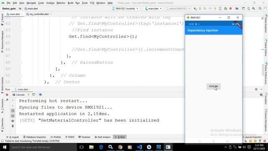Open File Explorer from taskbar
268x151 pixels.
click(x=91, y=147)
